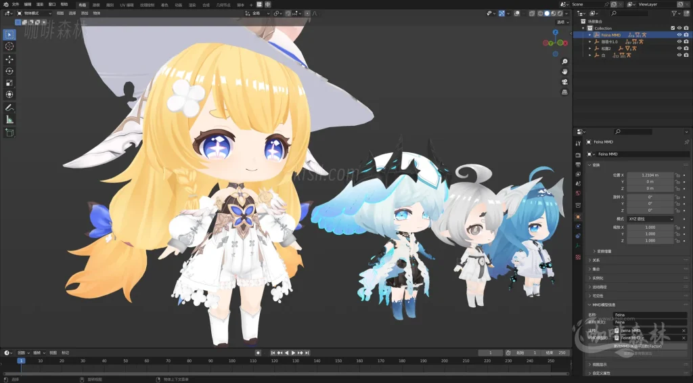
Task: Hide Feina MMD with eye icon
Action: [679, 35]
